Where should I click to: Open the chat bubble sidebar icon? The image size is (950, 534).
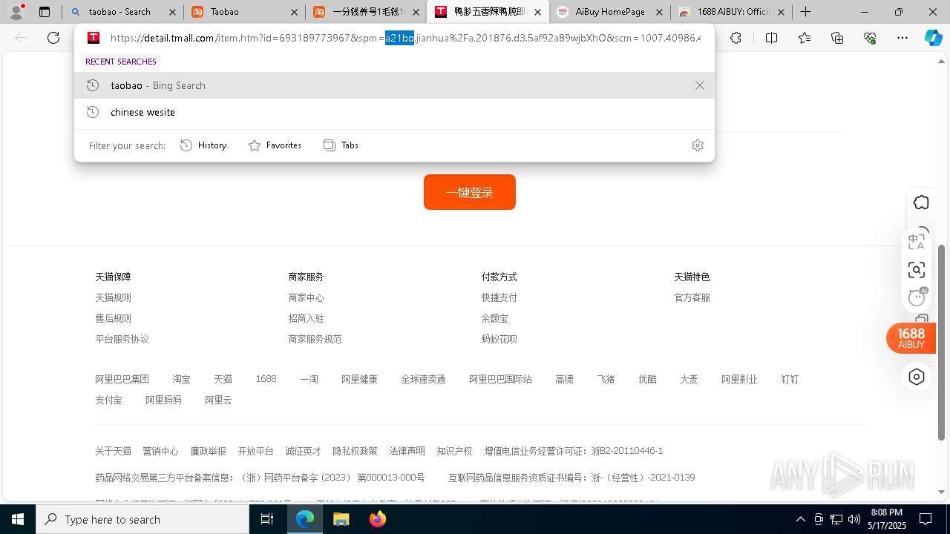[x=921, y=202]
